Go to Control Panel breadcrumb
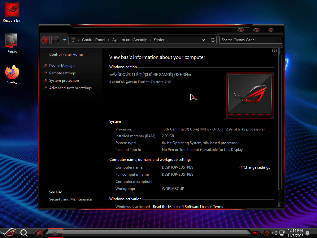 (x=93, y=40)
